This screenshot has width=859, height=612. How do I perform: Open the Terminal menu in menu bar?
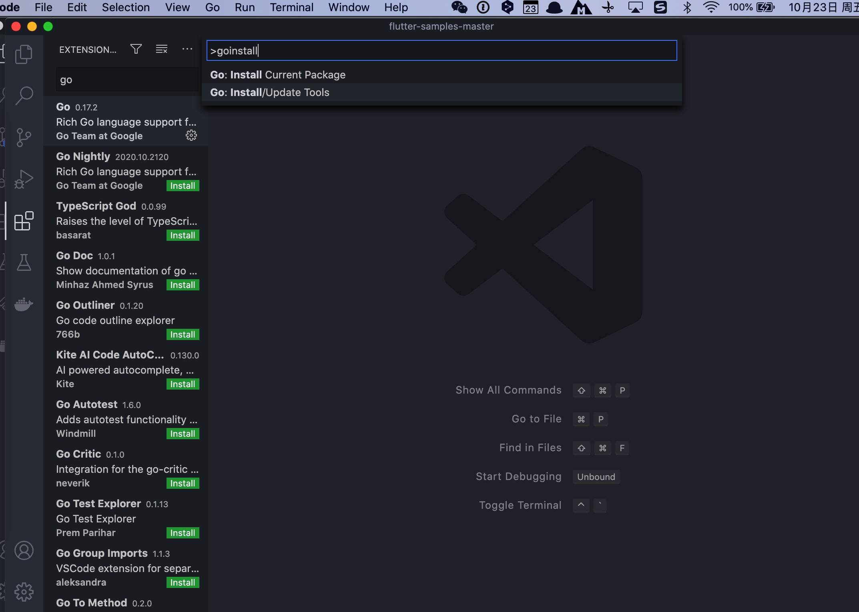click(291, 7)
